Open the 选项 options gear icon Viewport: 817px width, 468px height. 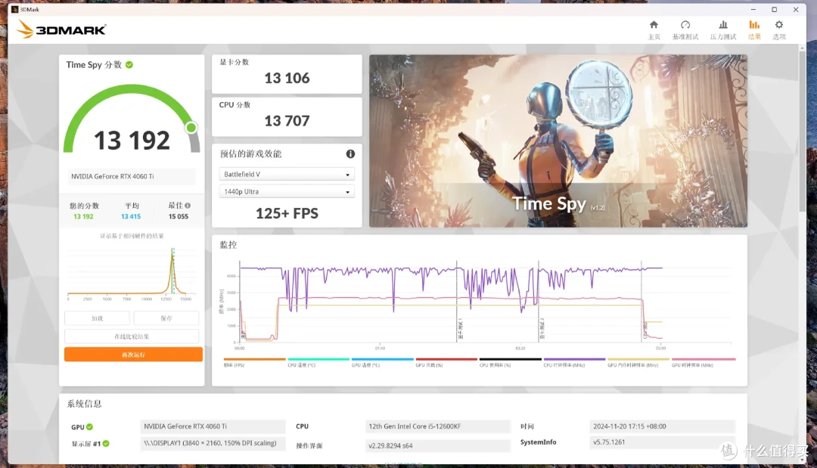[x=779, y=24]
